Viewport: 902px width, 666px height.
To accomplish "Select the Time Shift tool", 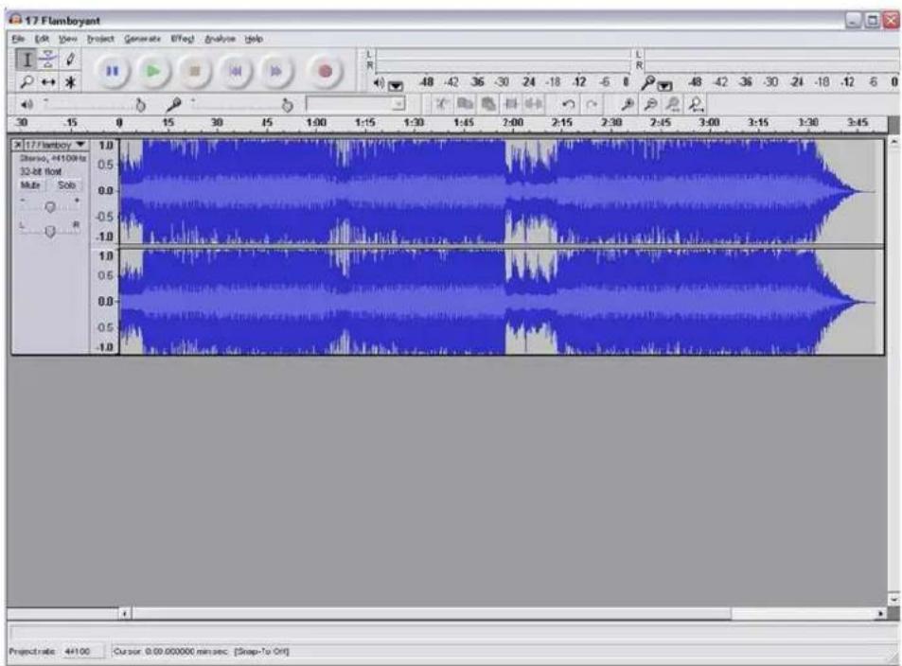I will point(48,82).
